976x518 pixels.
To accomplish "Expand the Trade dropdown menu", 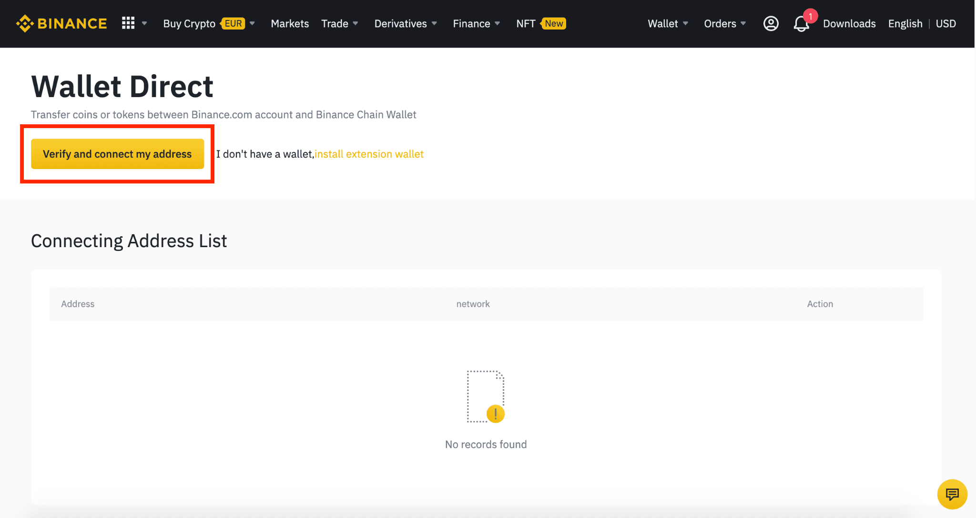I will tap(338, 23).
